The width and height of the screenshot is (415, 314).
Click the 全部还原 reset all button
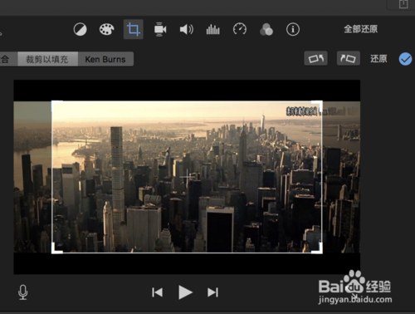click(x=361, y=29)
